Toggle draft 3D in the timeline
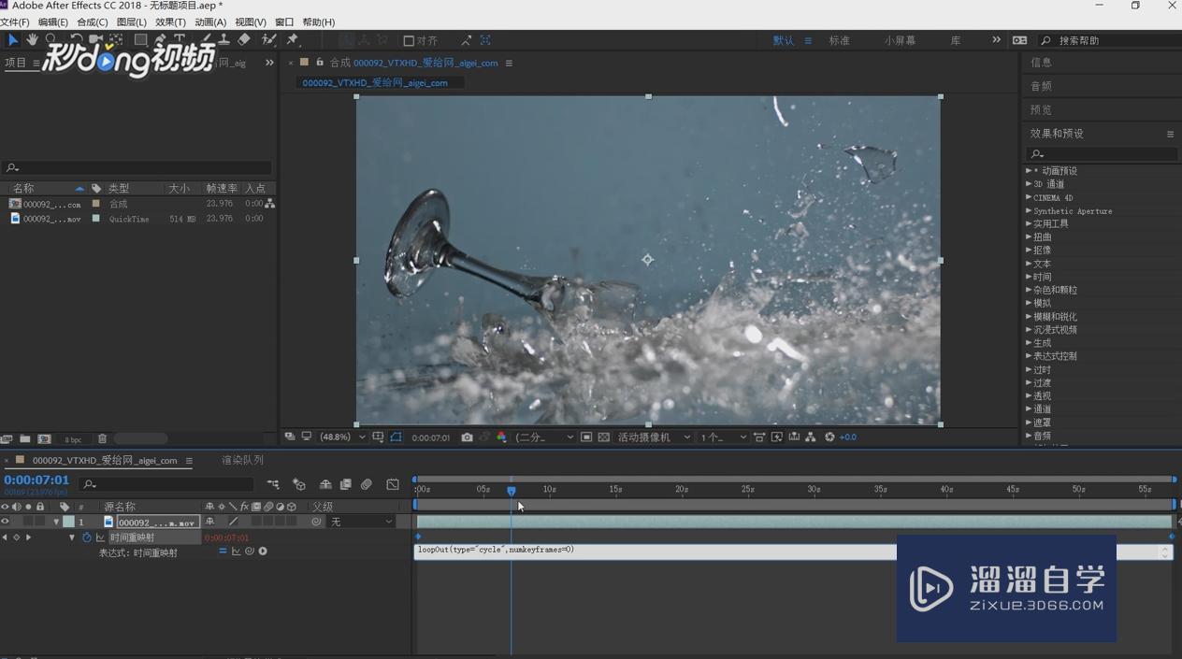Viewport: 1182px width, 659px height. (299, 484)
